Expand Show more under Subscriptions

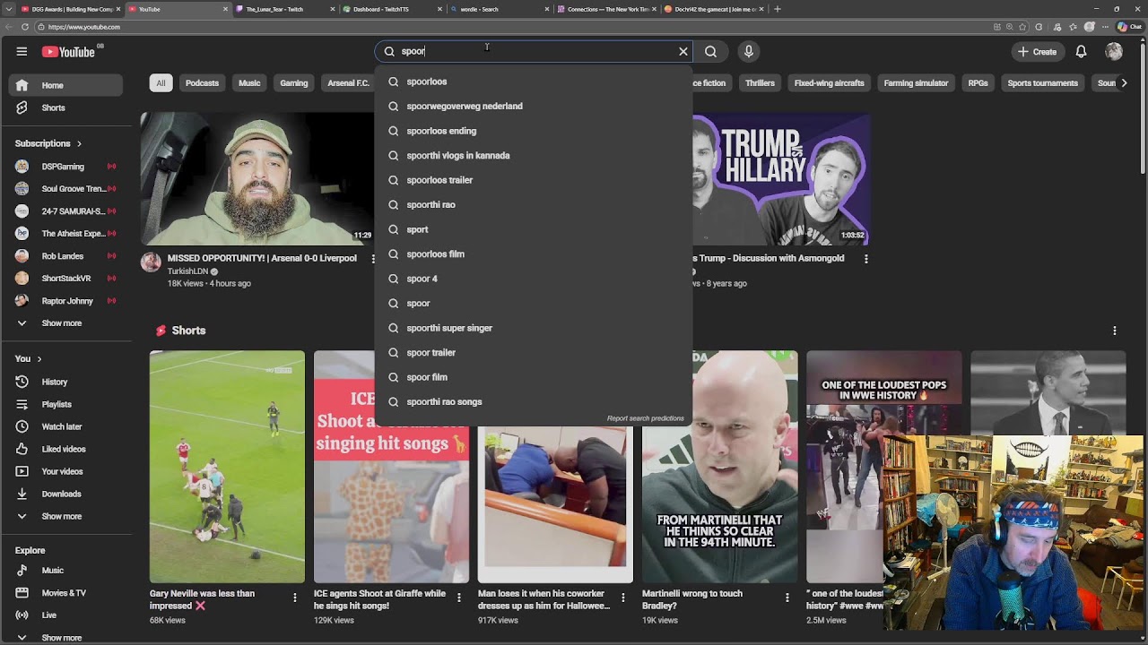[65, 323]
